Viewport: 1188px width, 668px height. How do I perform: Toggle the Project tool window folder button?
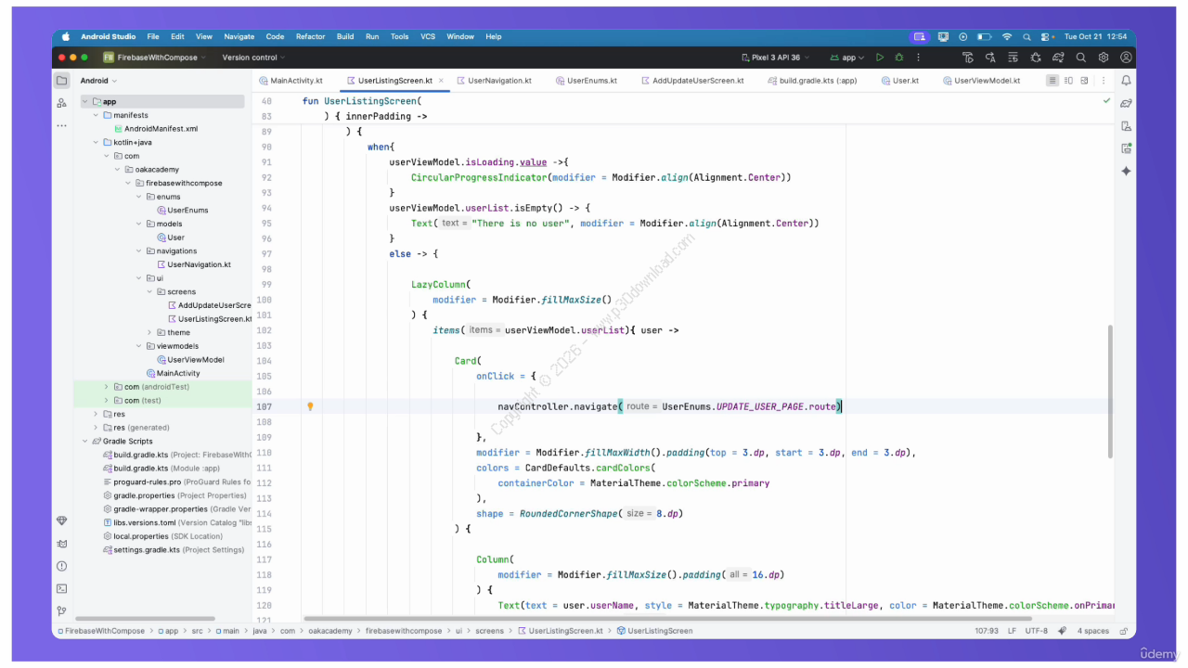pos(61,81)
